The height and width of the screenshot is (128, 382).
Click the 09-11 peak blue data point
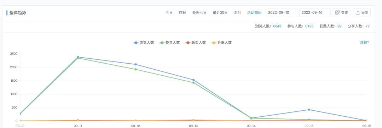tap(78, 57)
